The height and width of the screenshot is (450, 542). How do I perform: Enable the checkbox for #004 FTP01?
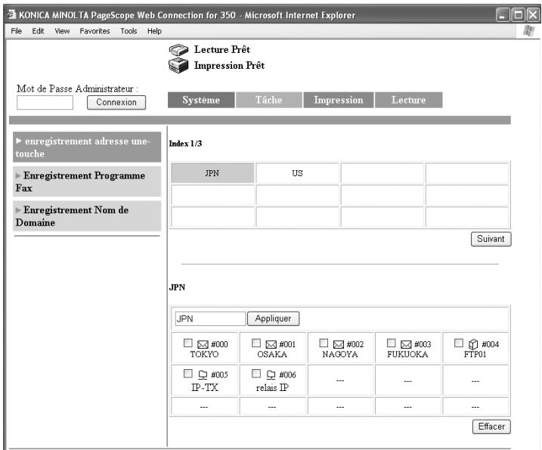(458, 343)
